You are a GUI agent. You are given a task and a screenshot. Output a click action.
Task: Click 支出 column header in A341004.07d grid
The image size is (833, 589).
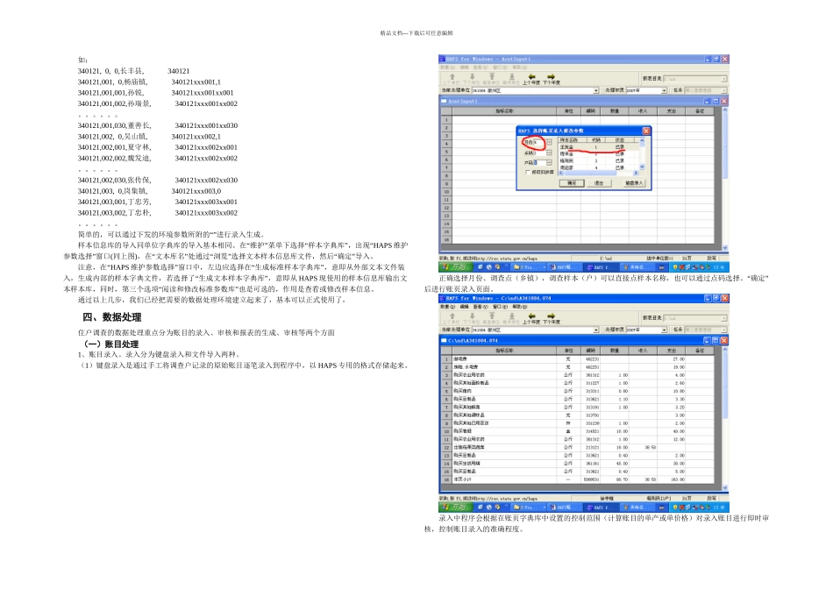pos(672,351)
